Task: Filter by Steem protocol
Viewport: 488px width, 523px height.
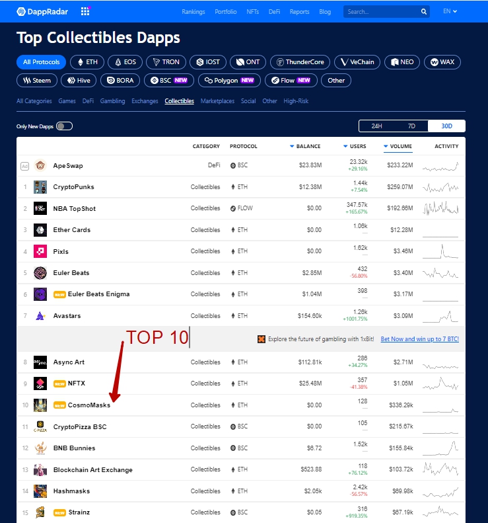Action: pos(37,81)
